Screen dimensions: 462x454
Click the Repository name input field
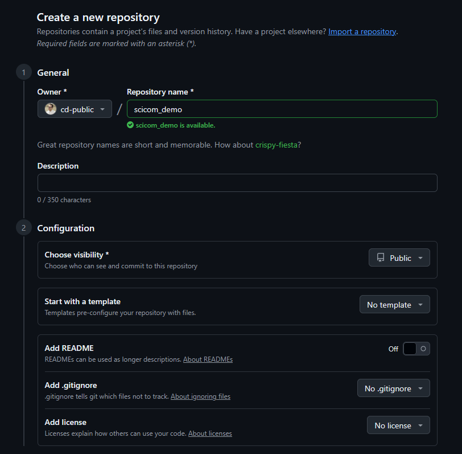(x=282, y=109)
